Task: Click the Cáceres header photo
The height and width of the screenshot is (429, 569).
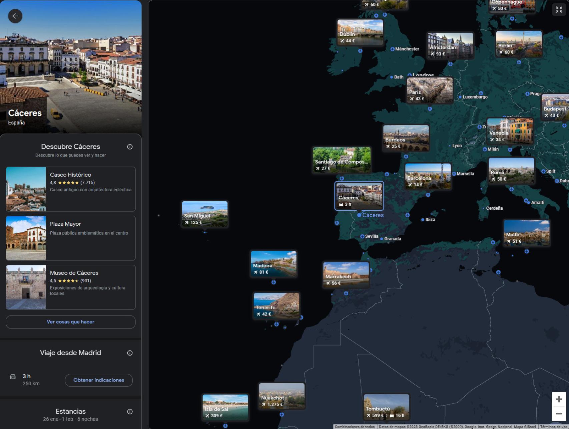Action: (x=71, y=67)
